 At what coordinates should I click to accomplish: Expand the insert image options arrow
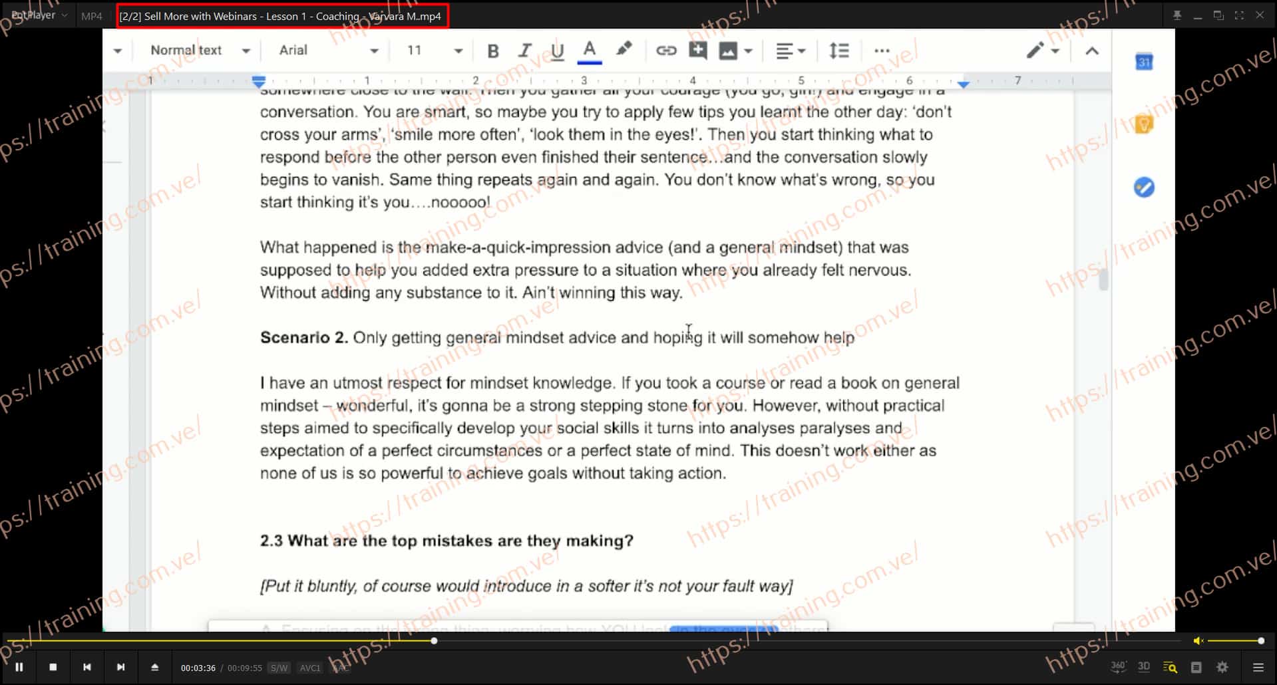pos(749,51)
